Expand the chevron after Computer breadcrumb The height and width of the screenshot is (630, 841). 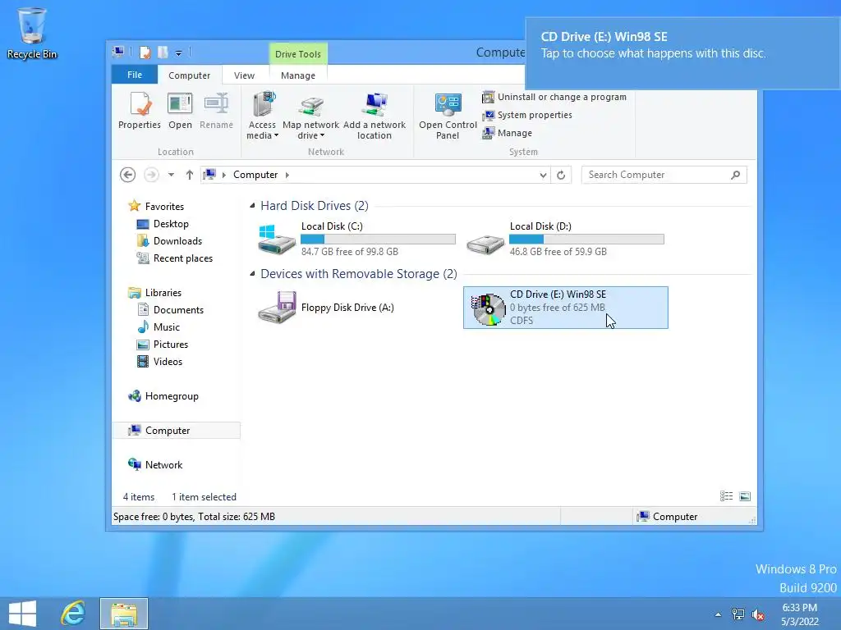pos(287,175)
